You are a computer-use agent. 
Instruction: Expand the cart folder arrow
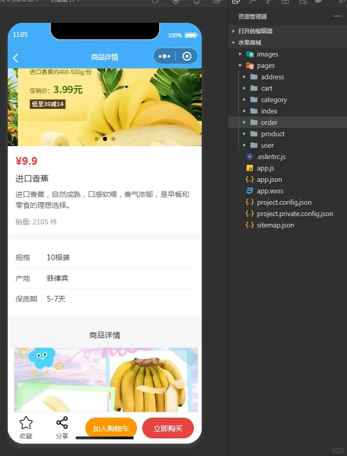tap(244, 88)
